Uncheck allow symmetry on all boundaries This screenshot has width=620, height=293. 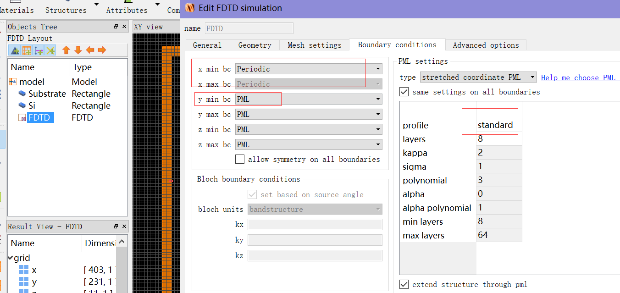[x=240, y=159]
